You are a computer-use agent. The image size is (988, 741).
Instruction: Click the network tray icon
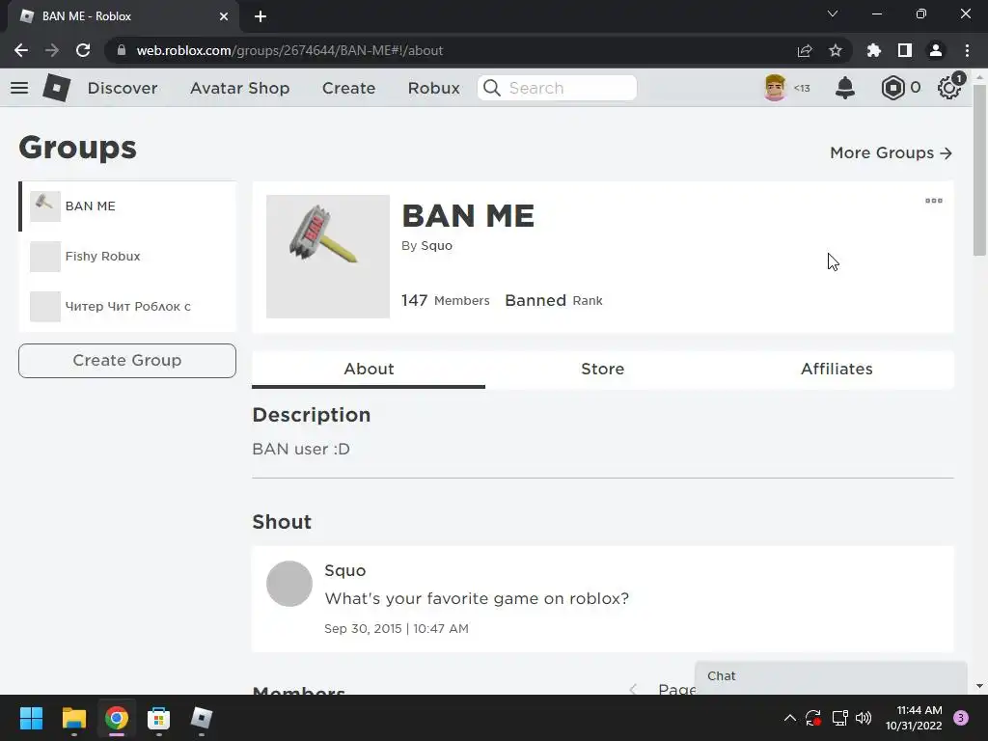(839, 718)
